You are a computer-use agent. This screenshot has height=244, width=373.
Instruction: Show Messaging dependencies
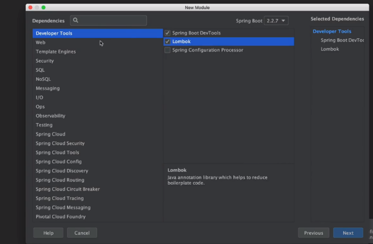[47, 88]
